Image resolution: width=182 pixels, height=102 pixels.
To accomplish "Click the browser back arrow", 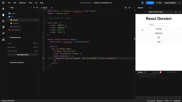I will coord(138,12).
